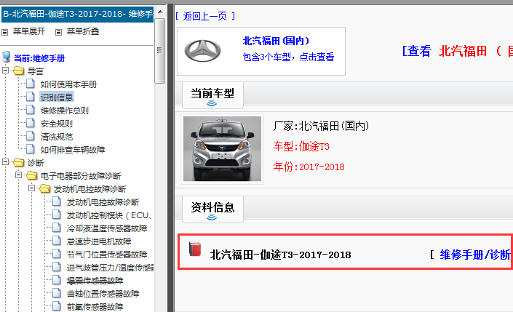Click the page icon beside 冷却液温度传感器故障
The height and width of the screenshot is (312, 513).
pyautogui.click(x=57, y=228)
